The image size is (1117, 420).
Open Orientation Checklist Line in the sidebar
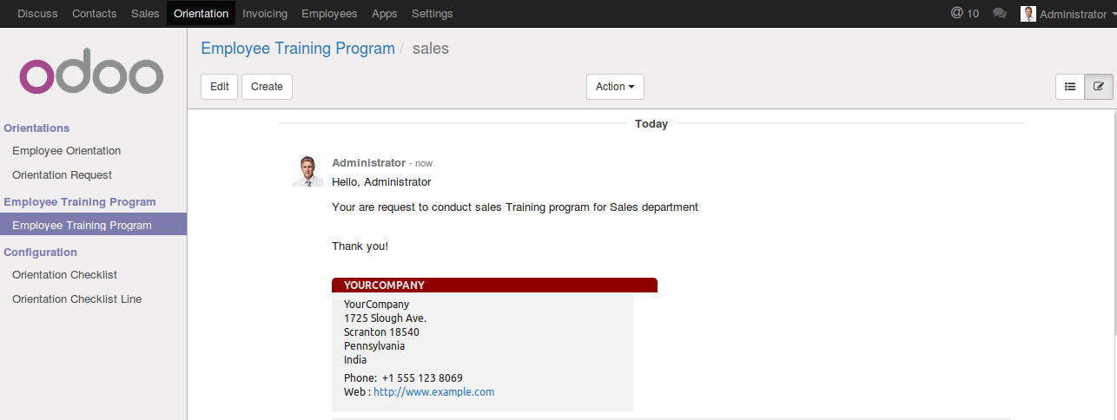click(76, 299)
